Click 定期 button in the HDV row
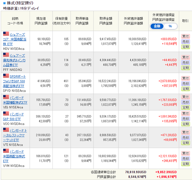This screenshot has width=192, height=180. [x=185, y=47]
